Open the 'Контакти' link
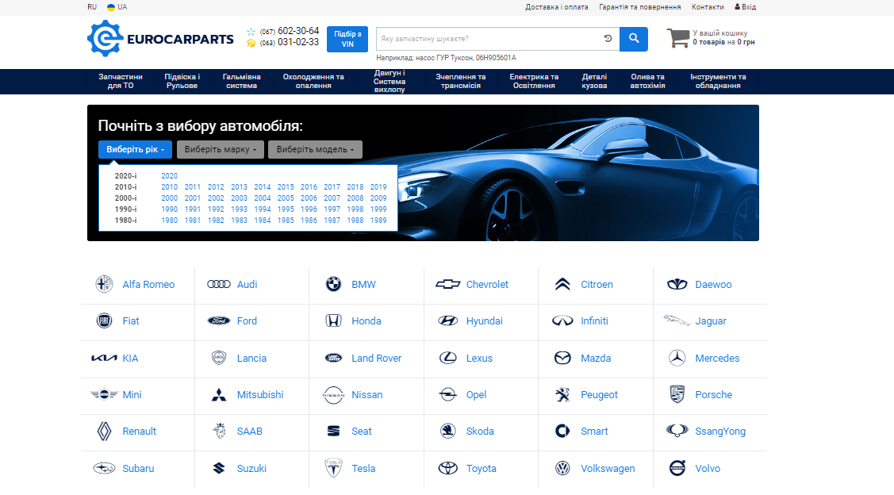Image resolution: width=894 pixels, height=495 pixels. (708, 7)
